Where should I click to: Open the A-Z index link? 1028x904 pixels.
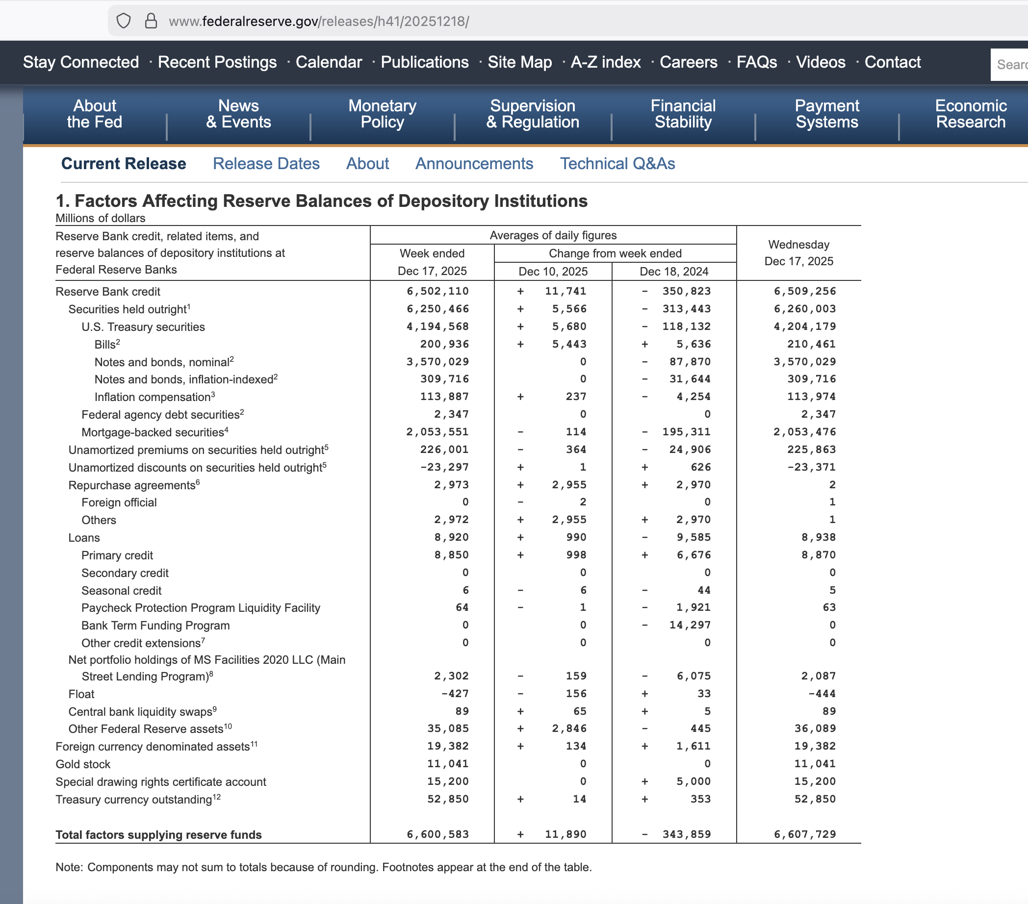(x=605, y=62)
